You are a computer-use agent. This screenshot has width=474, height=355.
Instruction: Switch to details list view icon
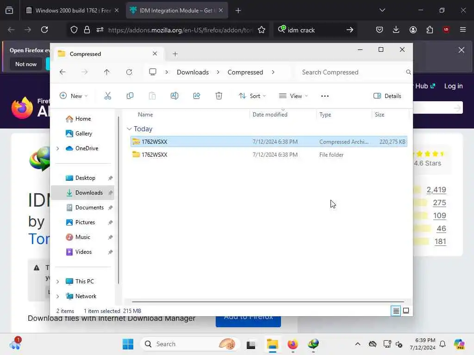coord(396,311)
